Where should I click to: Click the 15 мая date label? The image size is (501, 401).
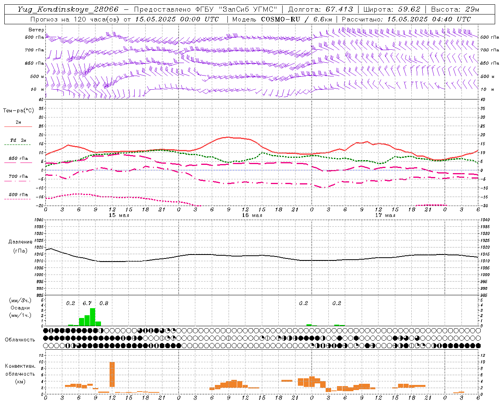[x=119, y=215]
